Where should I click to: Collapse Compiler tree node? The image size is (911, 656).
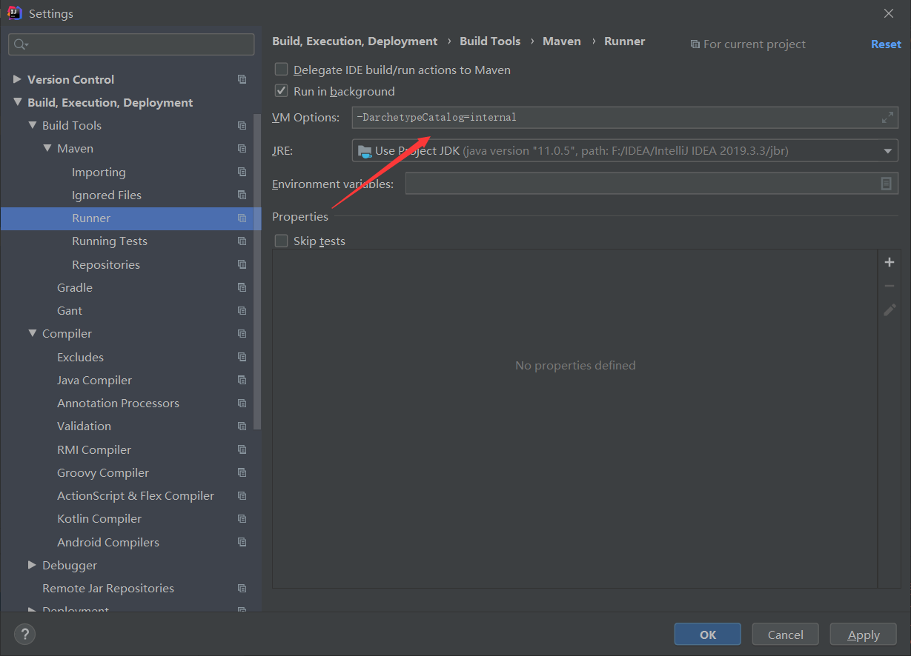(x=32, y=333)
